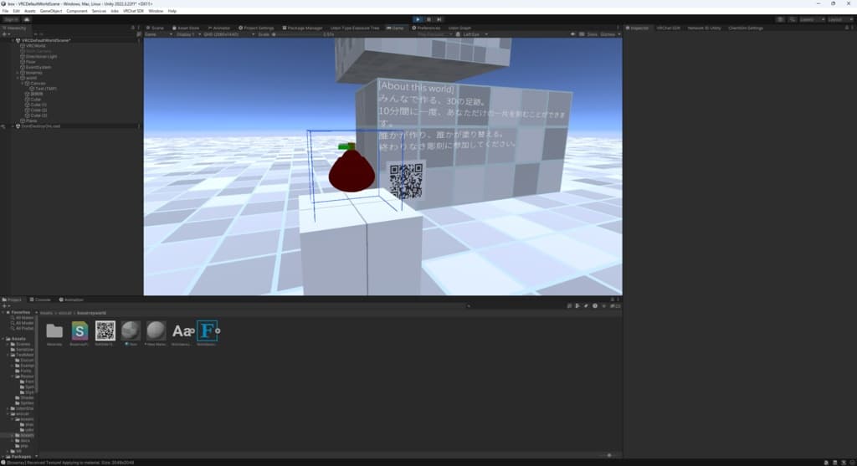Select the Aa font asset icon

click(x=182, y=330)
